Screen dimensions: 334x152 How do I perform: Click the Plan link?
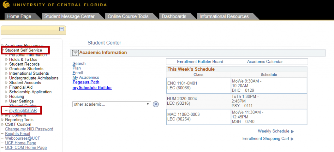(77, 68)
